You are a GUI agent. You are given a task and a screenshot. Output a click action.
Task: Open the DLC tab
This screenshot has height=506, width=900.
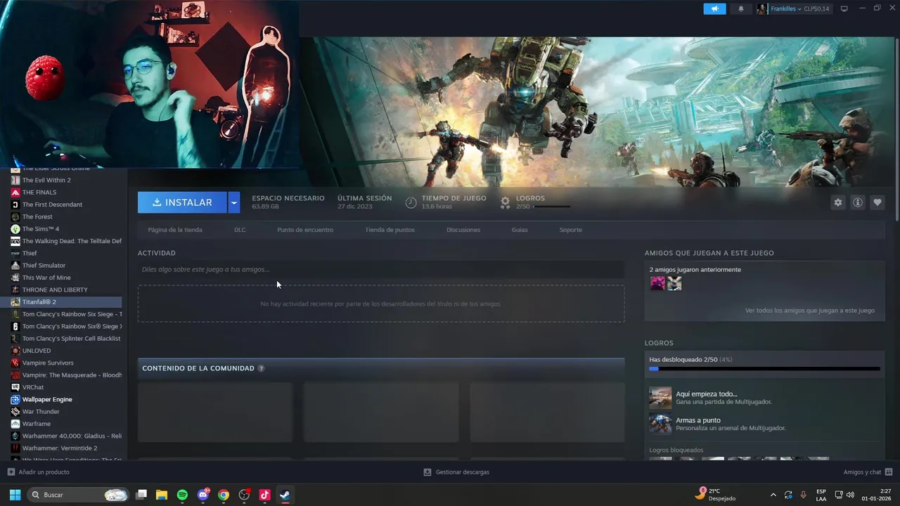[x=240, y=230]
